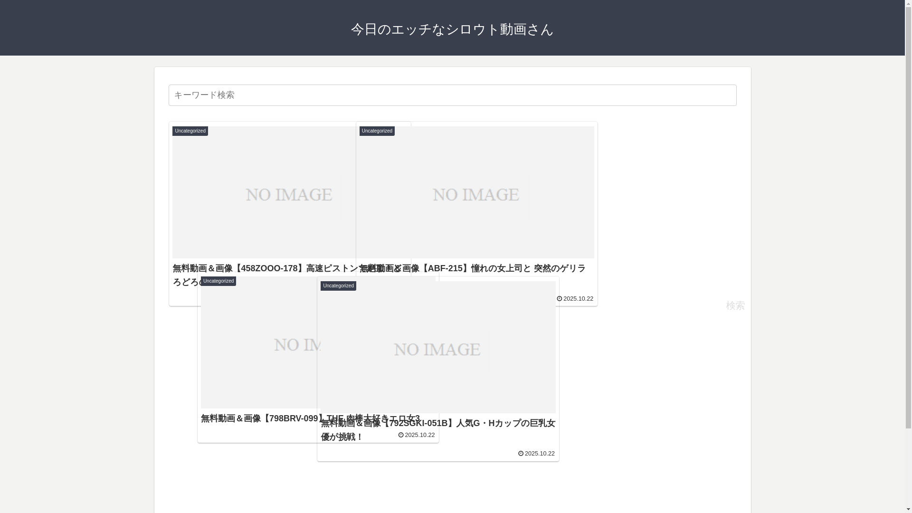This screenshot has width=912, height=513.
Task: Click the scrollbar down arrow
Action: click(x=908, y=509)
